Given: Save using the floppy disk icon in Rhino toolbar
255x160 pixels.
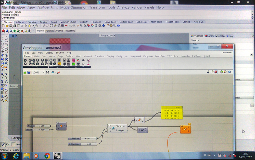Looking at the screenshot, I should click(11, 26).
